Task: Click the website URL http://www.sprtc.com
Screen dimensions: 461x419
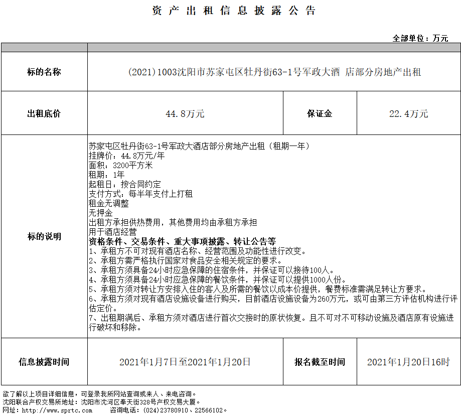Action: click(x=51, y=410)
